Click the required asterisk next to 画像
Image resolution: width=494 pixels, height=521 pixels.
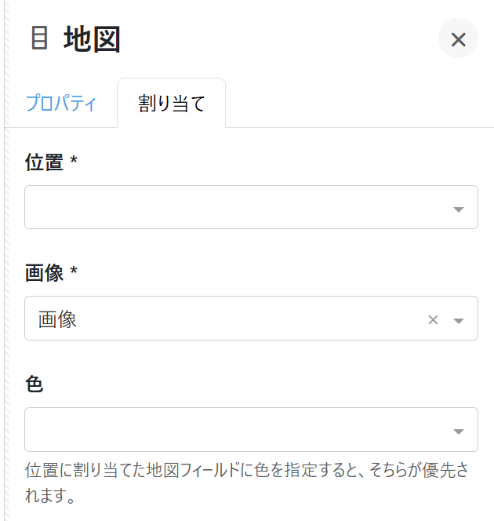tap(74, 272)
